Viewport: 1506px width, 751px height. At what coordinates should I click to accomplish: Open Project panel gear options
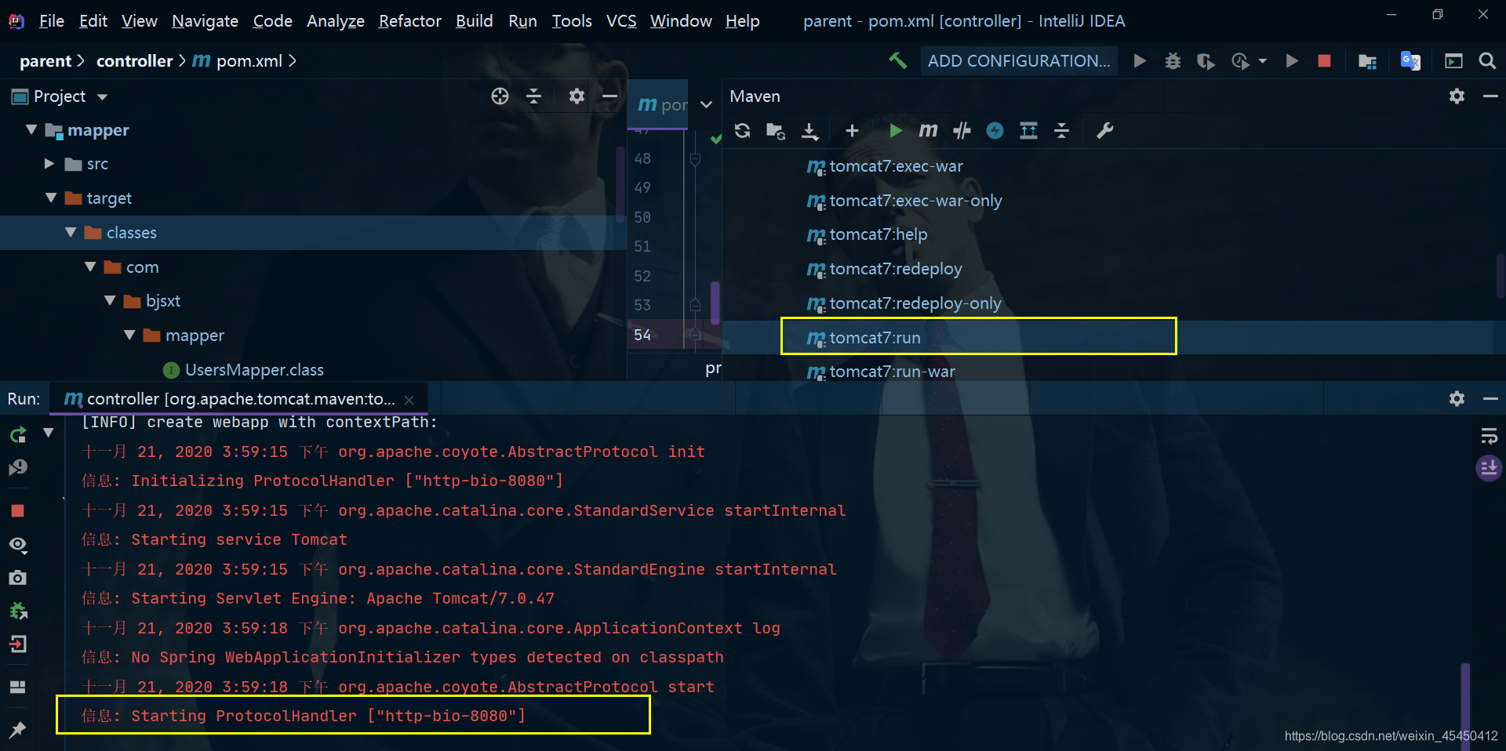577,96
